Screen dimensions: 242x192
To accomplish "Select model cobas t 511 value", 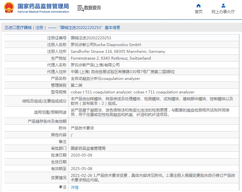I will click(132, 92).
